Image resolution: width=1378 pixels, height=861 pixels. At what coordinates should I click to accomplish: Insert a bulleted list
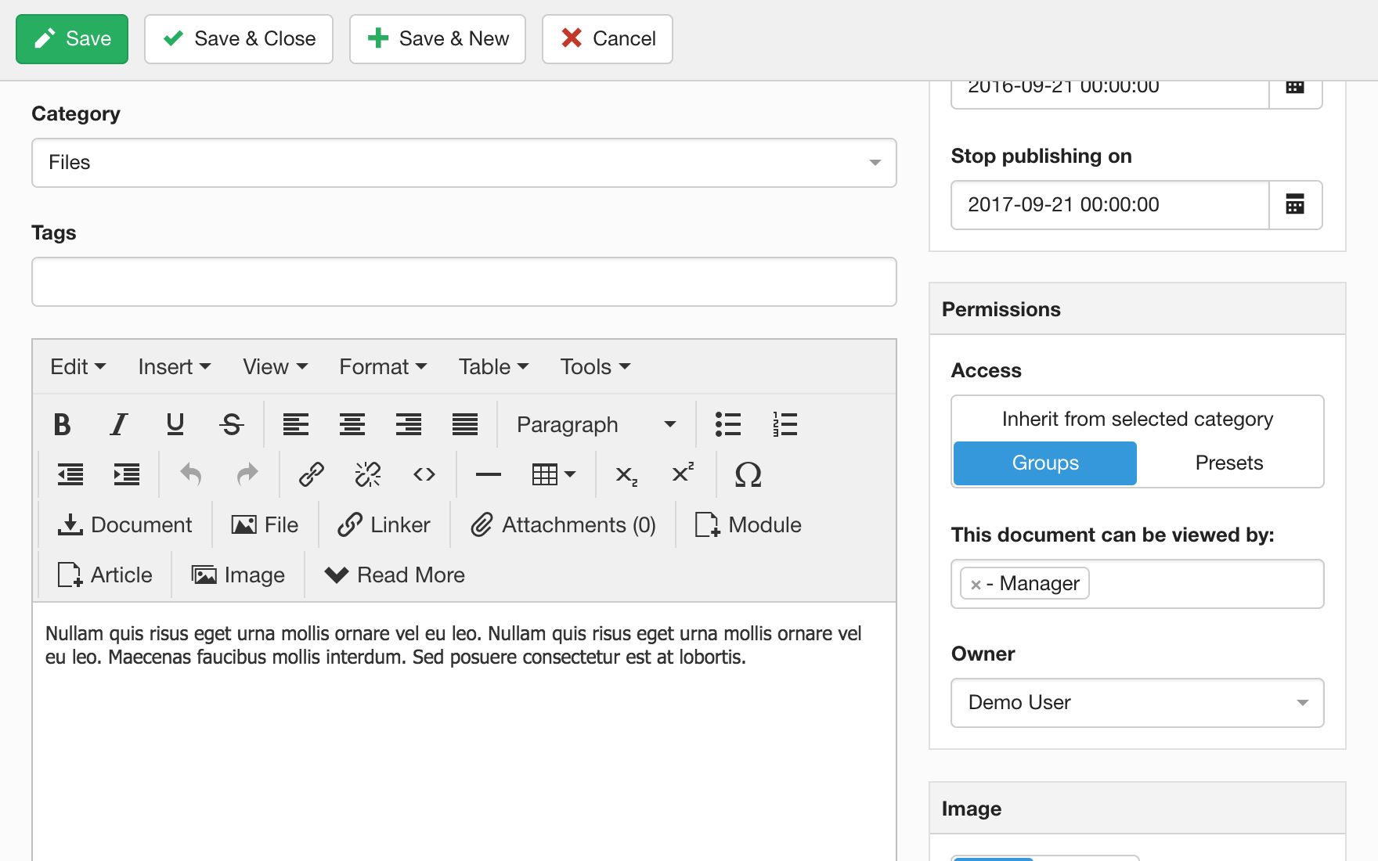tap(727, 424)
